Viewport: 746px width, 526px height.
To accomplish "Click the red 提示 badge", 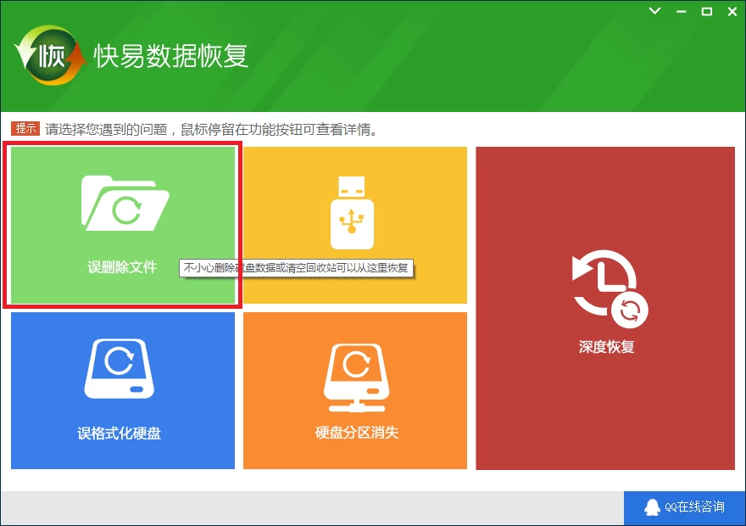I will (25, 129).
